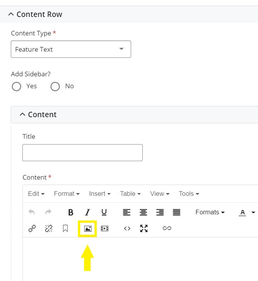Collapse the Content section
This screenshot has width=258, height=281.
point(22,114)
